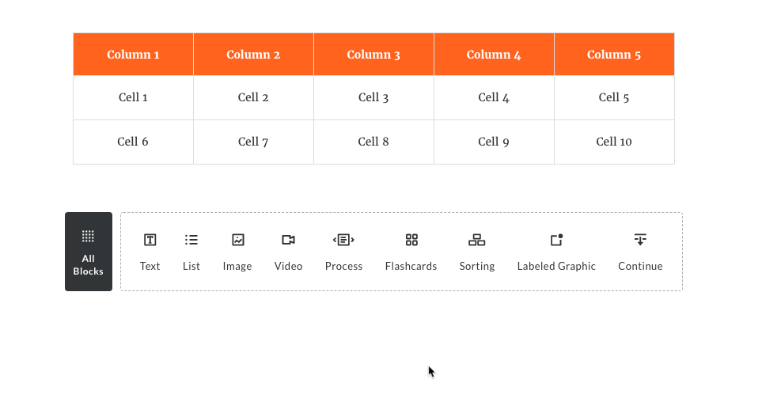
Task: Click the Column 3 table header
Action: (x=373, y=55)
